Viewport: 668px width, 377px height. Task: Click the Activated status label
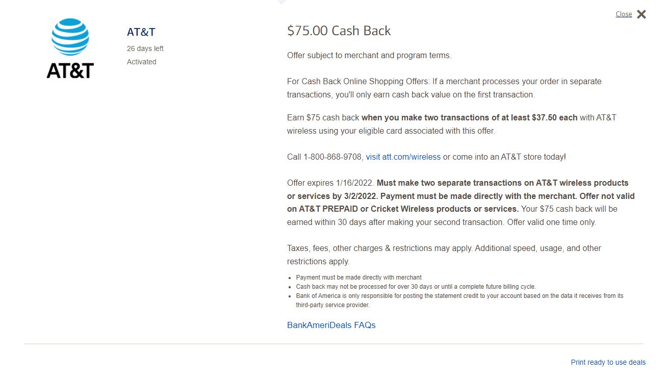pos(141,62)
